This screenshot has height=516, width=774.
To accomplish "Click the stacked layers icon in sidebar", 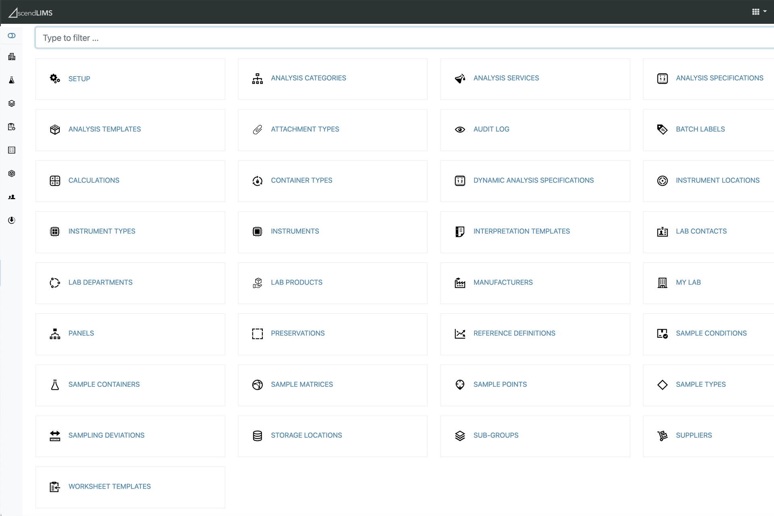I will coord(12,104).
